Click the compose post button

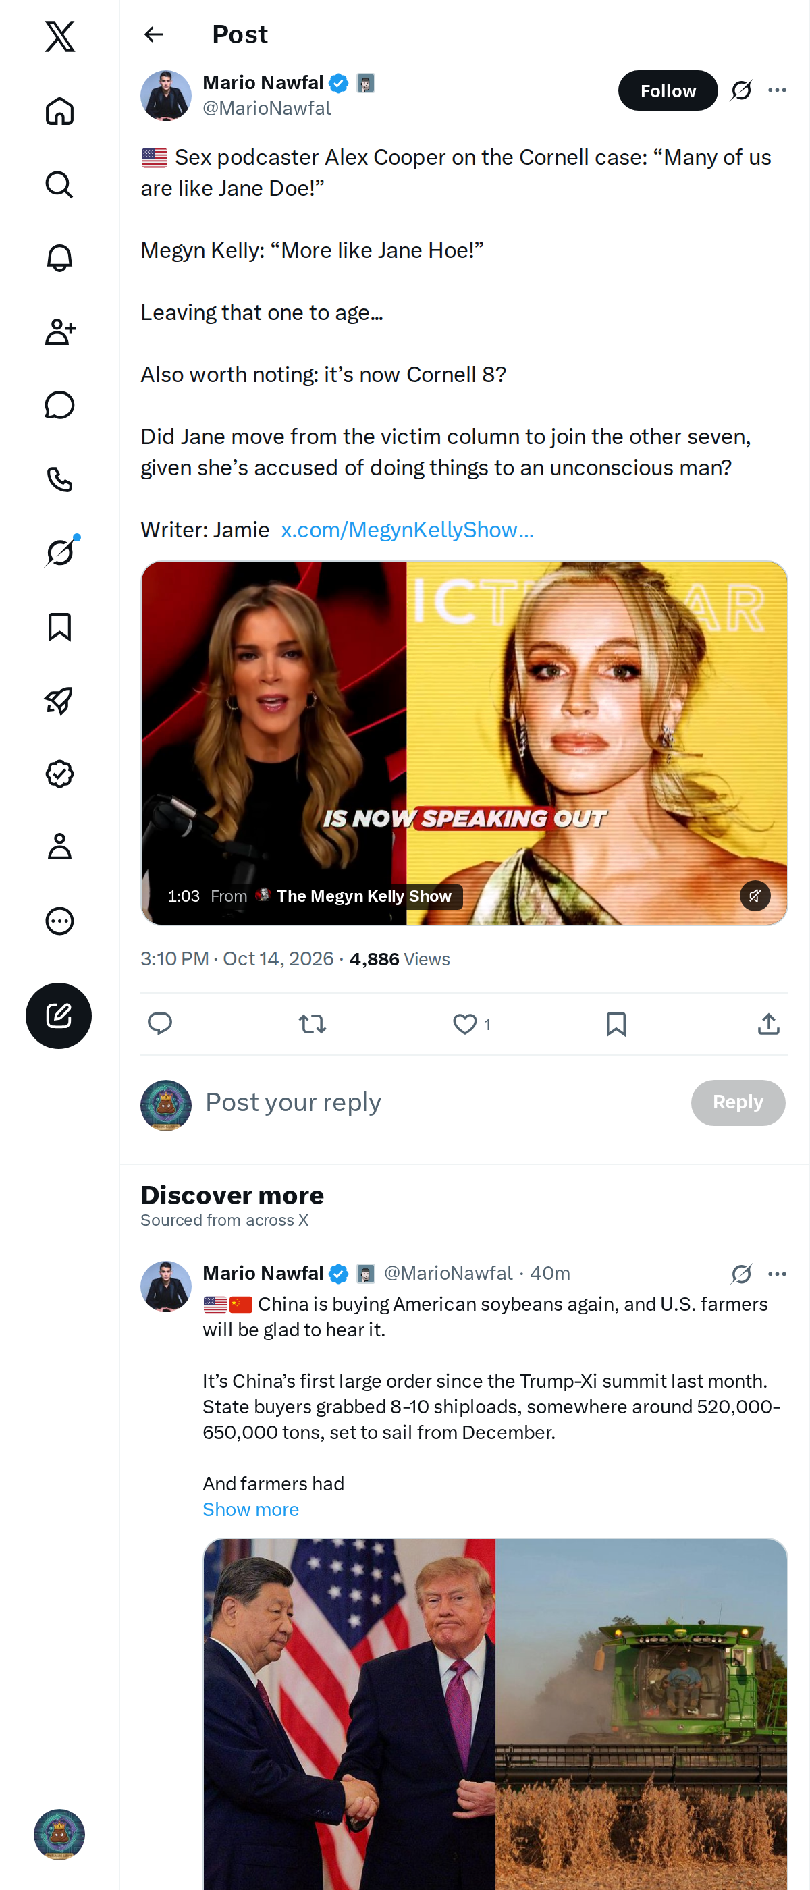click(x=59, y=1015)
